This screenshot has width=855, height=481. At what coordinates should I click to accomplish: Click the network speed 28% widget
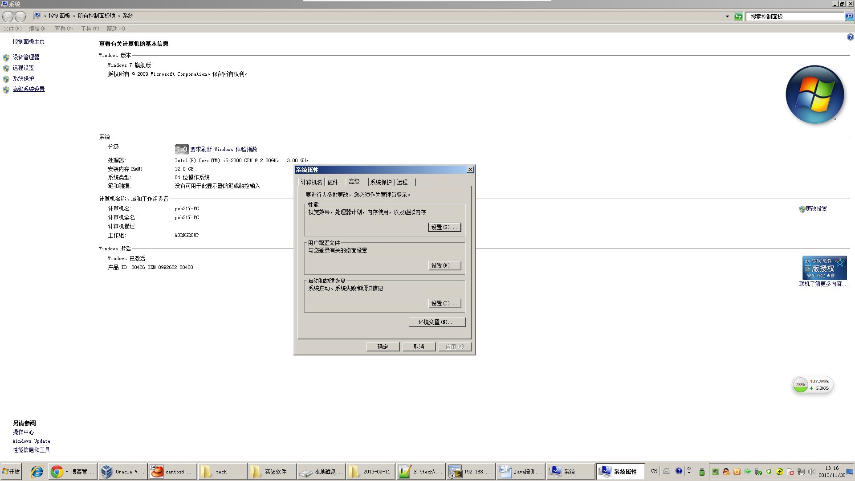click(x=813, y=385)
